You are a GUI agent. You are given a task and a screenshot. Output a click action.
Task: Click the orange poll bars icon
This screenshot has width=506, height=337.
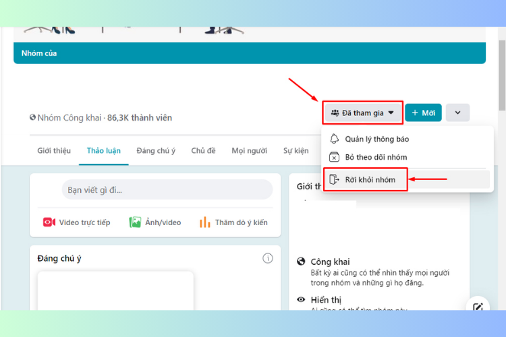point(205,222)
